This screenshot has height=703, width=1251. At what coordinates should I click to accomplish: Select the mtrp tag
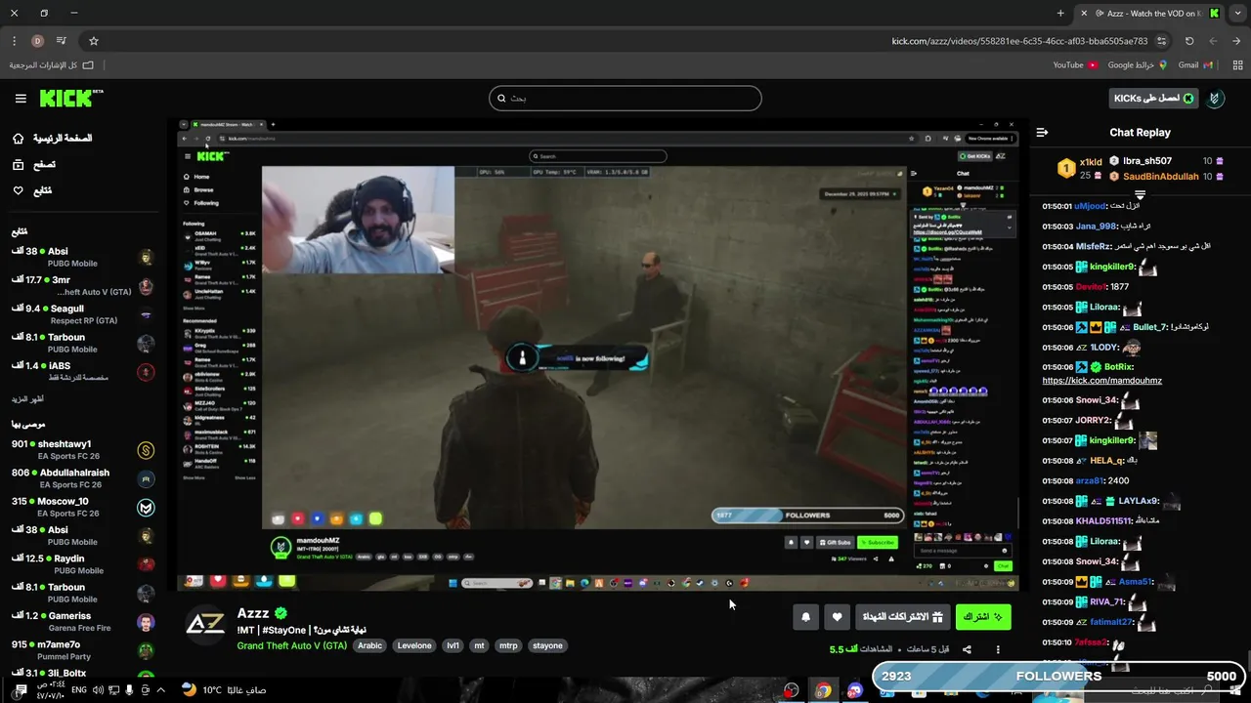click(508, 645)
